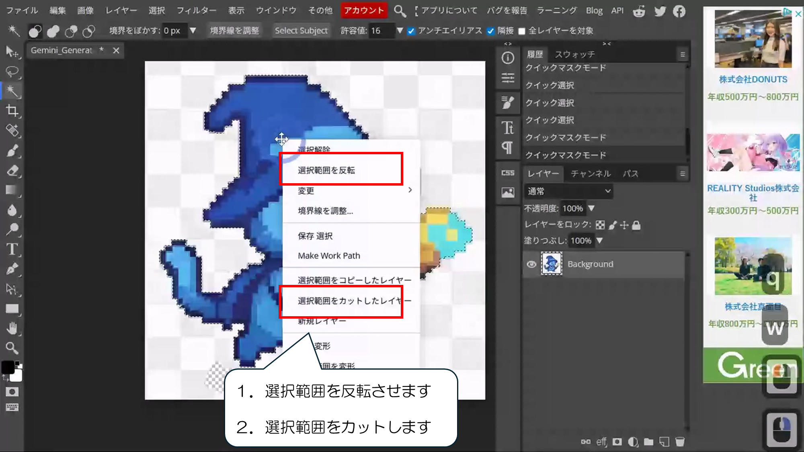
Task: Click the Background layer thumbnail
Action: click(551, 264)
